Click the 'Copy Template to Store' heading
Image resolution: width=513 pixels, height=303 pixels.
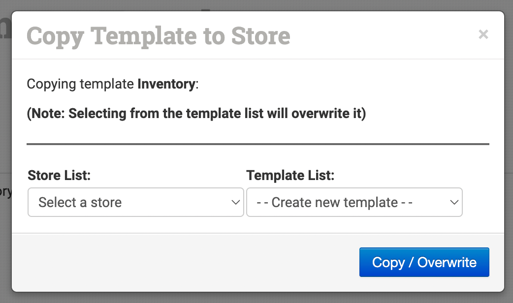click(159, 36)
